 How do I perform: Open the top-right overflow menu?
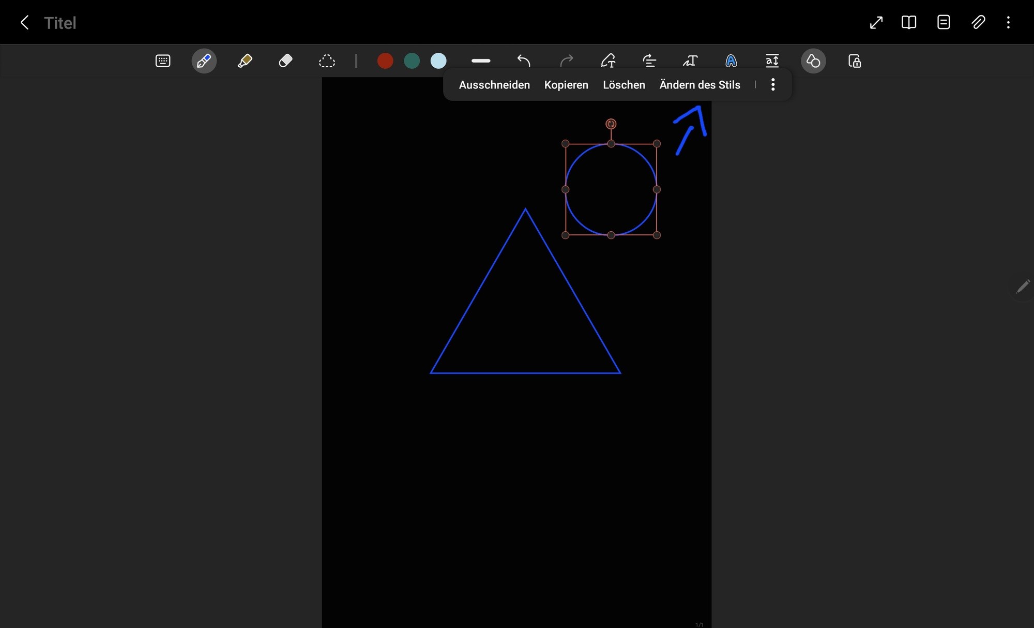(x=1008, y=22)
